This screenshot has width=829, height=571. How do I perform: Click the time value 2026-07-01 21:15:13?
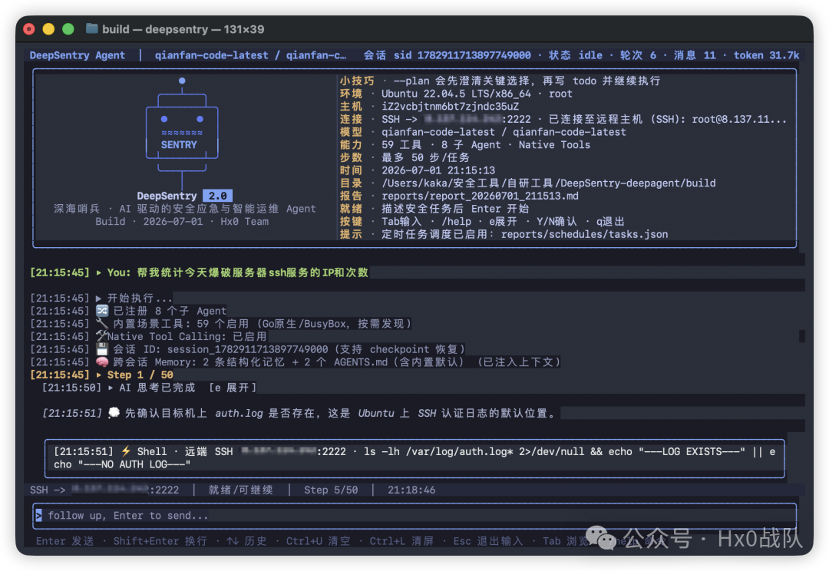point(438,170)
